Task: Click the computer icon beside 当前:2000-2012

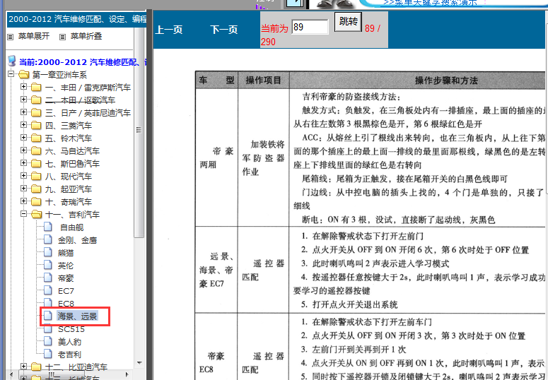Action: (12, 61)
